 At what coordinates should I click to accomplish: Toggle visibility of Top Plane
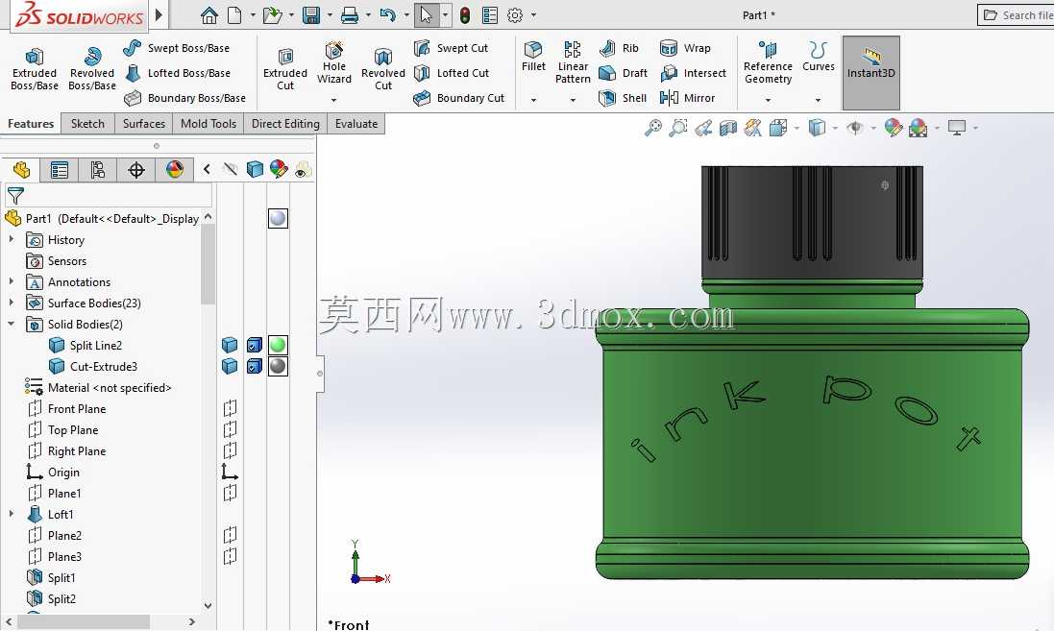[x=230, y=429]
